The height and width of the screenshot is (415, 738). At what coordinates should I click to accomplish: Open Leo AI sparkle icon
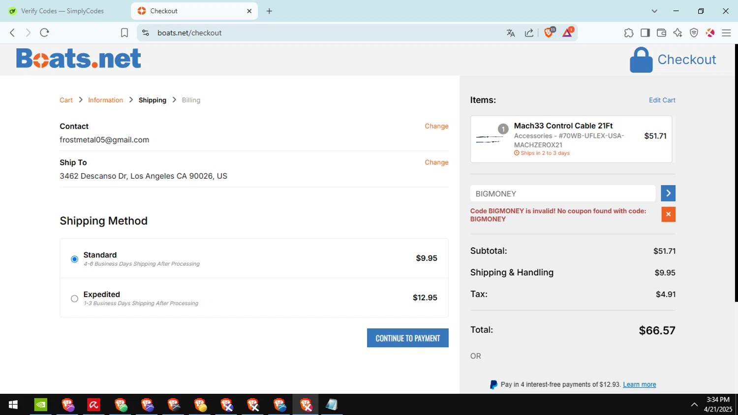pyautogui.click(x=677, y=33)
